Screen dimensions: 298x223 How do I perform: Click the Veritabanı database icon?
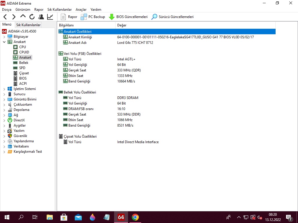[10, 146]
